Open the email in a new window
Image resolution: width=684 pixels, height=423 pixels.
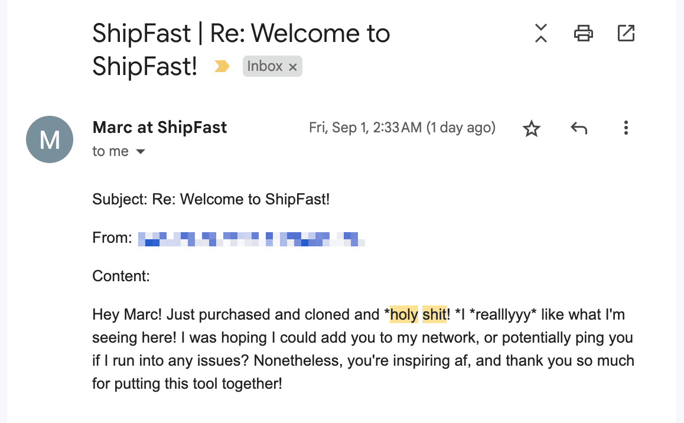(626, 34)
